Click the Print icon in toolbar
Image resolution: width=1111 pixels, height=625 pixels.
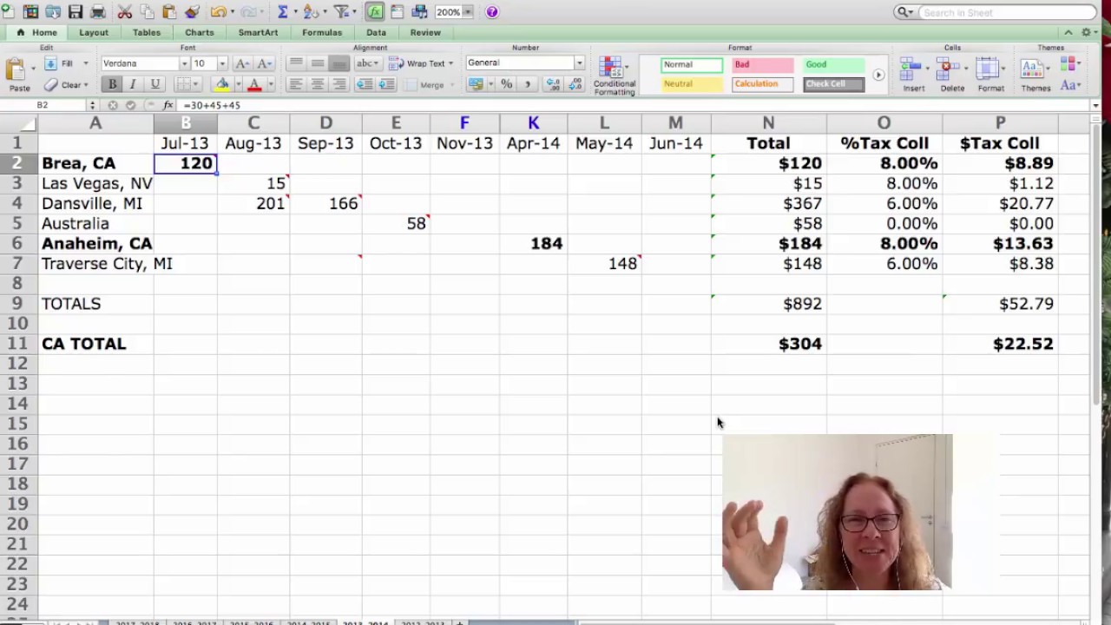pos(97,12)
